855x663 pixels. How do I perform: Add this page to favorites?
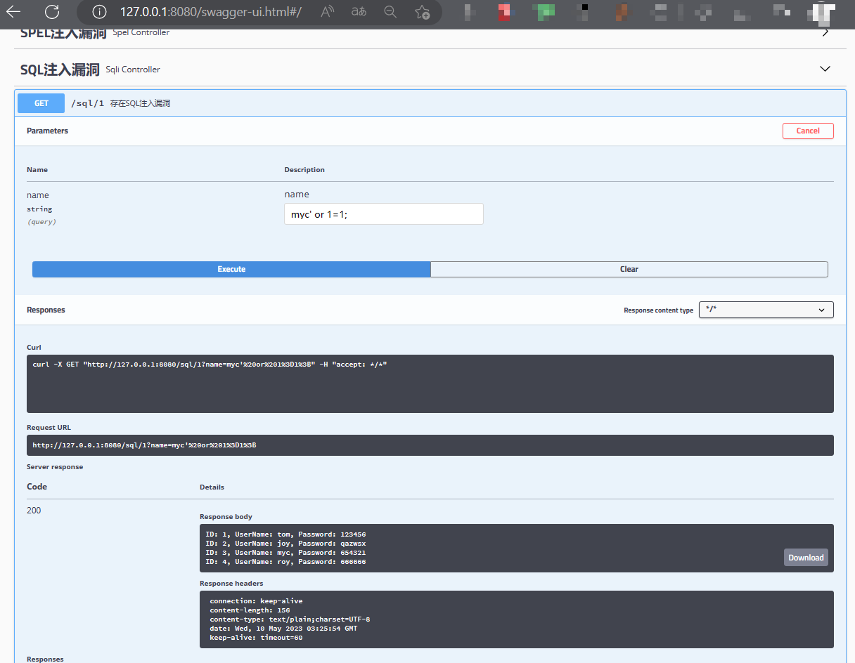point(422,12)
